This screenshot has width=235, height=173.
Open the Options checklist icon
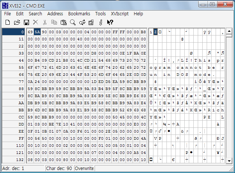coord(91,22)
